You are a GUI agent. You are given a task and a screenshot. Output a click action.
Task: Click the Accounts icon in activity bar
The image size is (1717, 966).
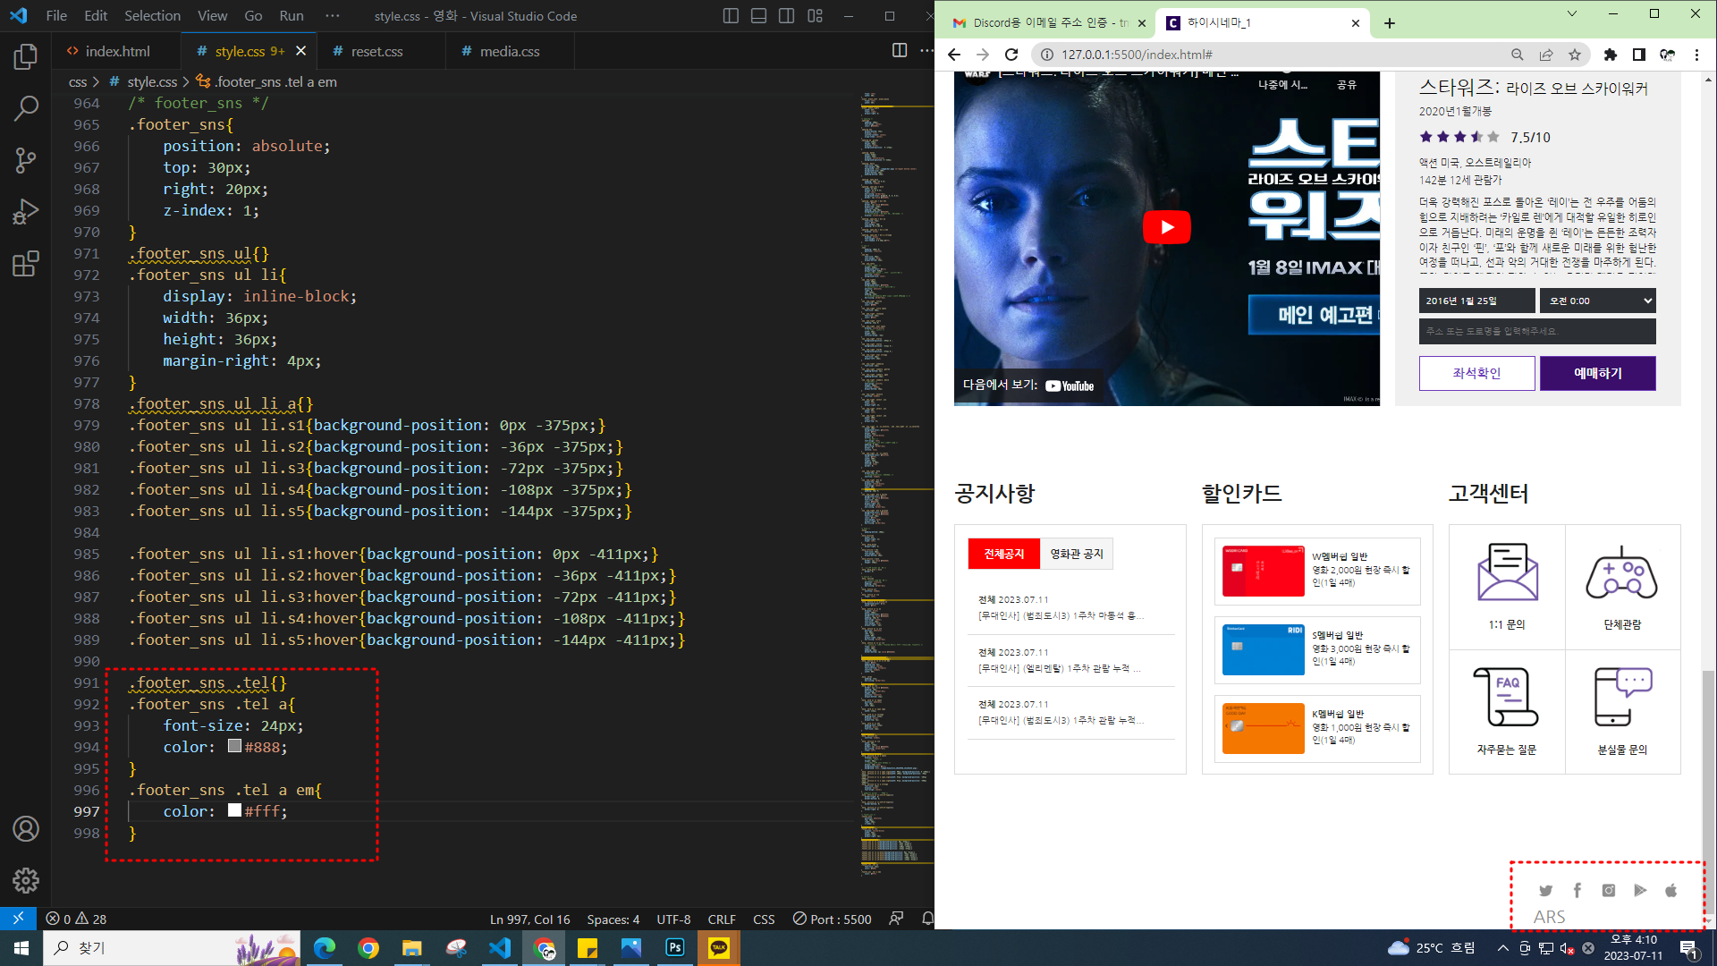(x=26, y=829)
